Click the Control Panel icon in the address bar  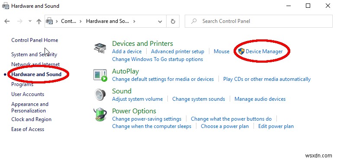[x=50, y=21]
